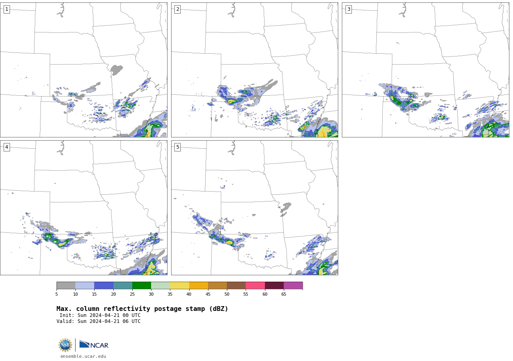Click the colorbar tick label 65
513x361 pixels.
pos(284,294)
